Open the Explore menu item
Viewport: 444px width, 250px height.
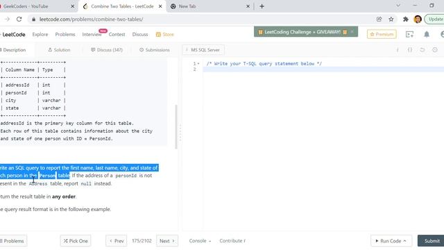(40, 34)
